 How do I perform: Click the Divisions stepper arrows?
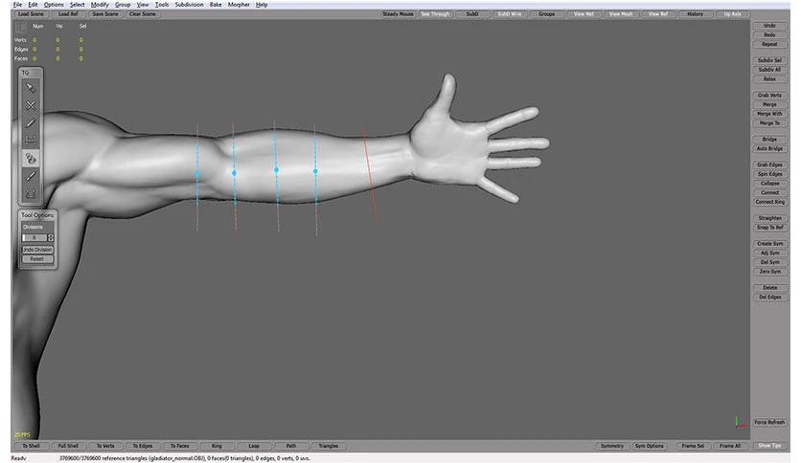point(51,238)
